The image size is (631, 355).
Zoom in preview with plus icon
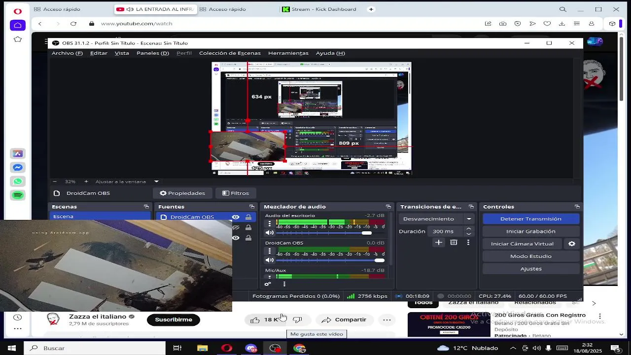pyautogui.click(x=86, y=181)
